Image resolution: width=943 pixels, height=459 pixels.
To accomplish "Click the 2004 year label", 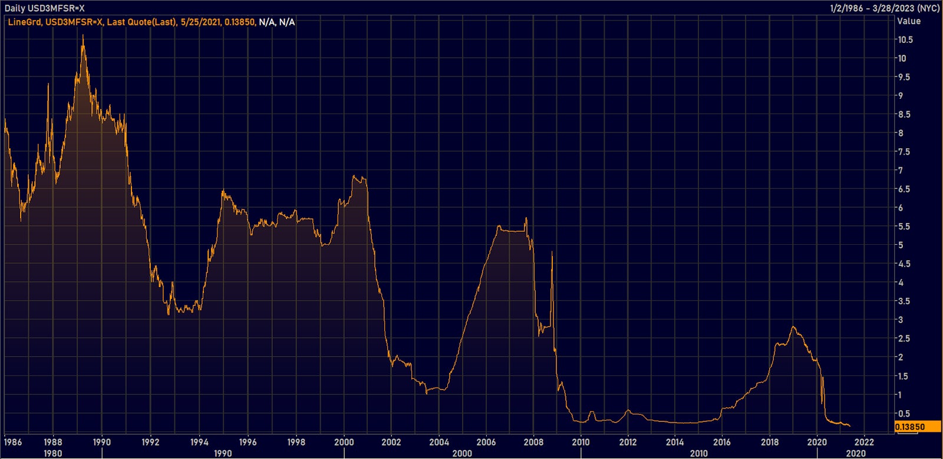I will pyautogui.click(x=438, y=442).
